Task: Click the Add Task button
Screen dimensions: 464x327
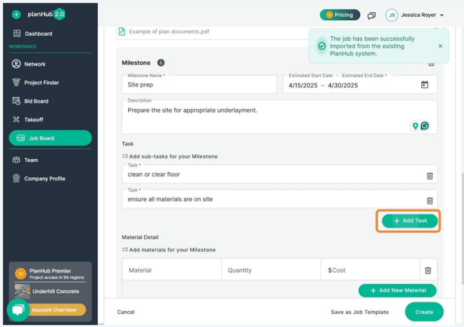Action: [x=410, y=220]
